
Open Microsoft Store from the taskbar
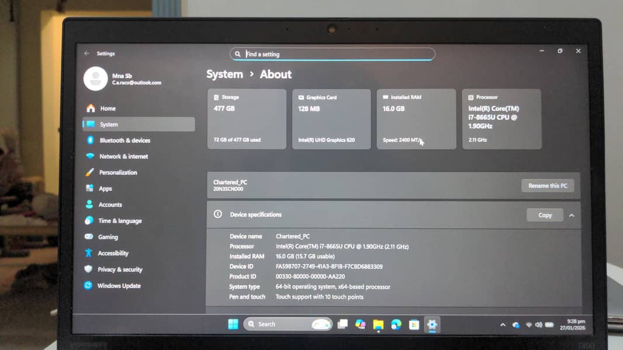click(414, 324)
